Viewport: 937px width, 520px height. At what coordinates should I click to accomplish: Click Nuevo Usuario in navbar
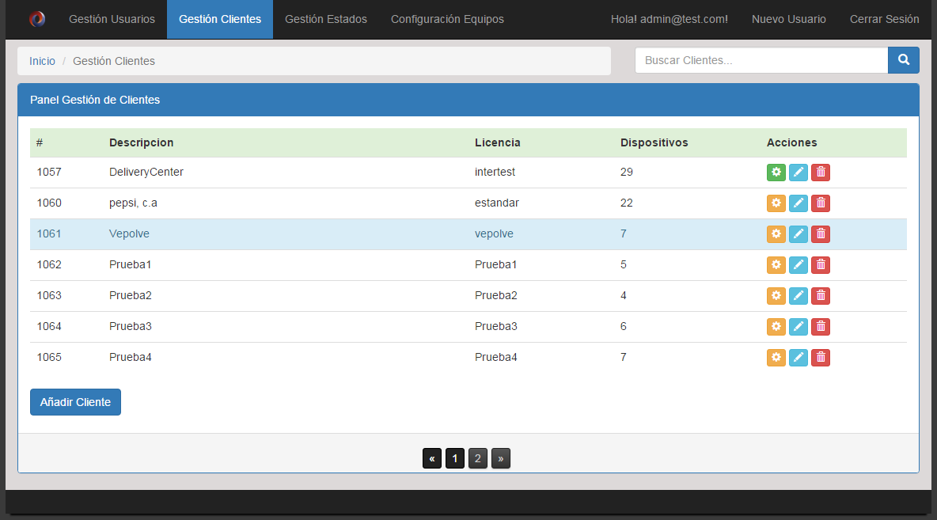789,19
